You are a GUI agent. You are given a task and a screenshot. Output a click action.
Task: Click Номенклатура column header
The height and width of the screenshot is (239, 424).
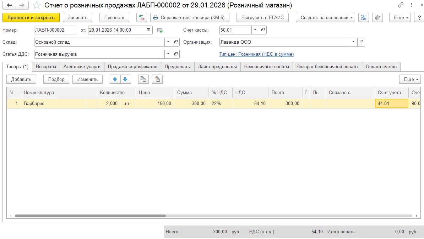[59, 93]
